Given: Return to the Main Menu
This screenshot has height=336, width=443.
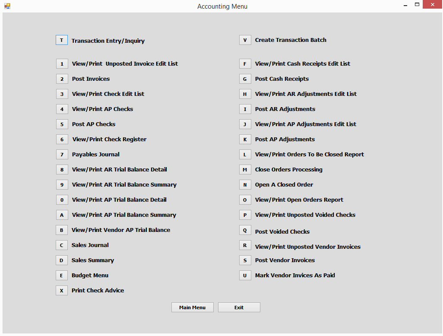Looking at the screenshot, I should coord(193,307).
